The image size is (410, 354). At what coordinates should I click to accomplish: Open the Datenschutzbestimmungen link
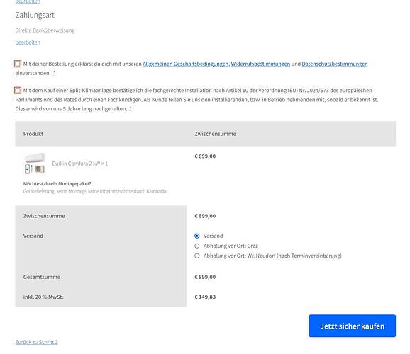pos(335,64)
